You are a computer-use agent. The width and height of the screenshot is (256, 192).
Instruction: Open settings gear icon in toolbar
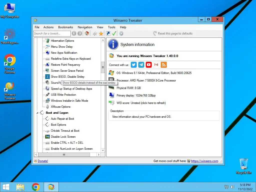coord(121,33)
